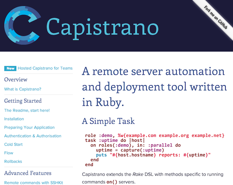Viewport: 233px width, 185px height.
Task: Click the task :uptime do code line
Action: click(115, 140)
